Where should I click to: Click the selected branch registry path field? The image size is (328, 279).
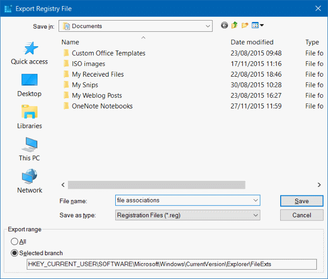click(x=171, y=264)
